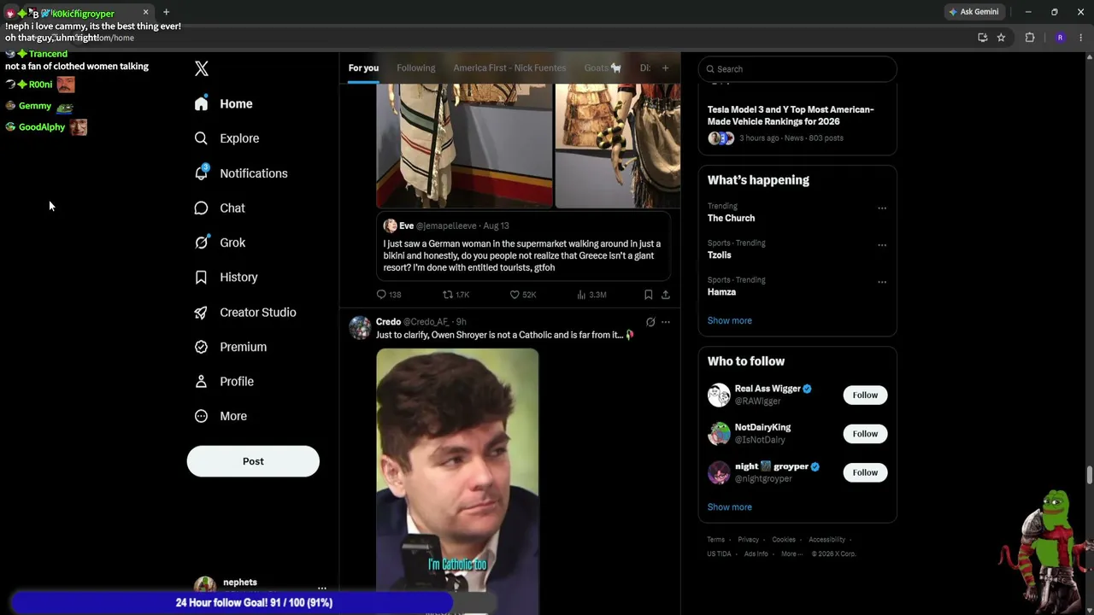Open the Goats timeline tab
Viewport: 1094px width, 615px height.
pos(603,67)
